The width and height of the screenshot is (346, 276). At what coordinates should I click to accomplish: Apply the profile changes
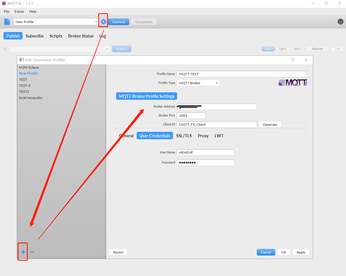pos(301,252)
